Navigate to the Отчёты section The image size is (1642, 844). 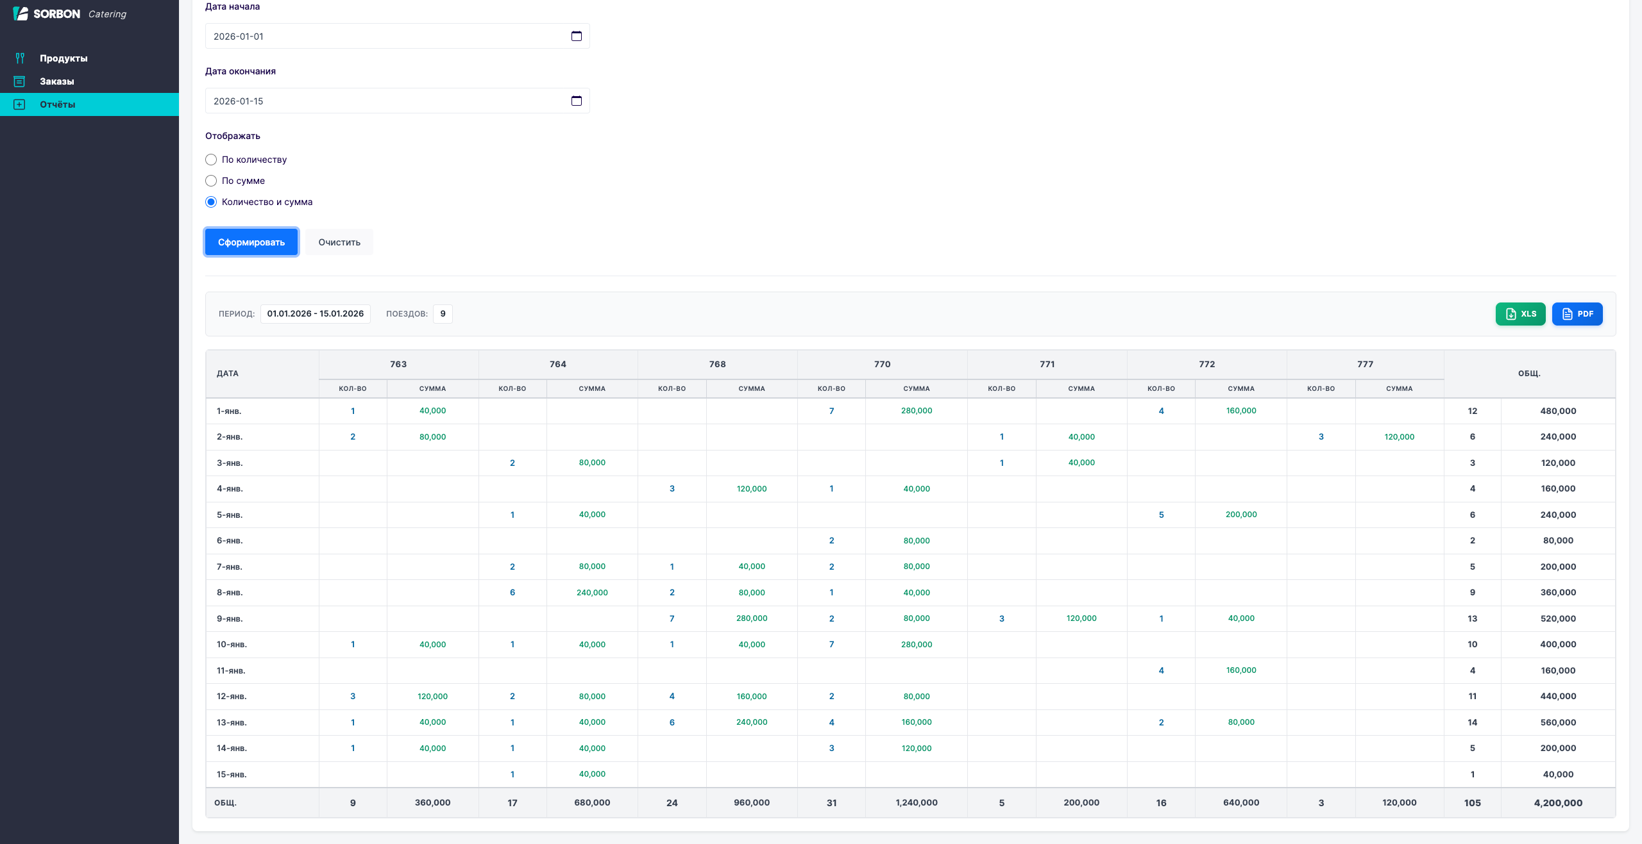(57, 104)
